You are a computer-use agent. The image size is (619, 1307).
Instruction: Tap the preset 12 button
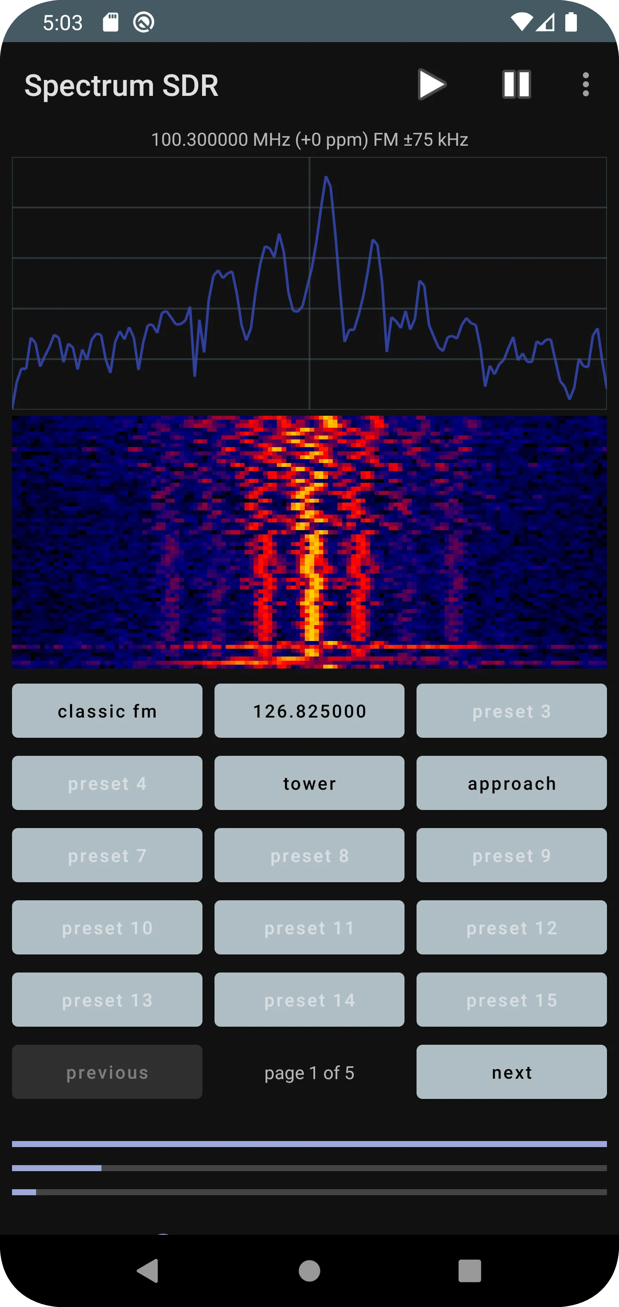pyautogui.click(x=512, y=927)
